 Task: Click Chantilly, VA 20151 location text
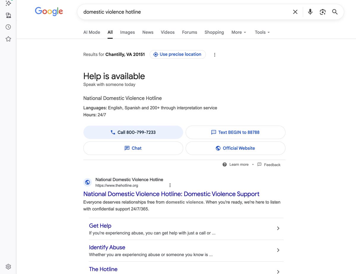(125, 54)
